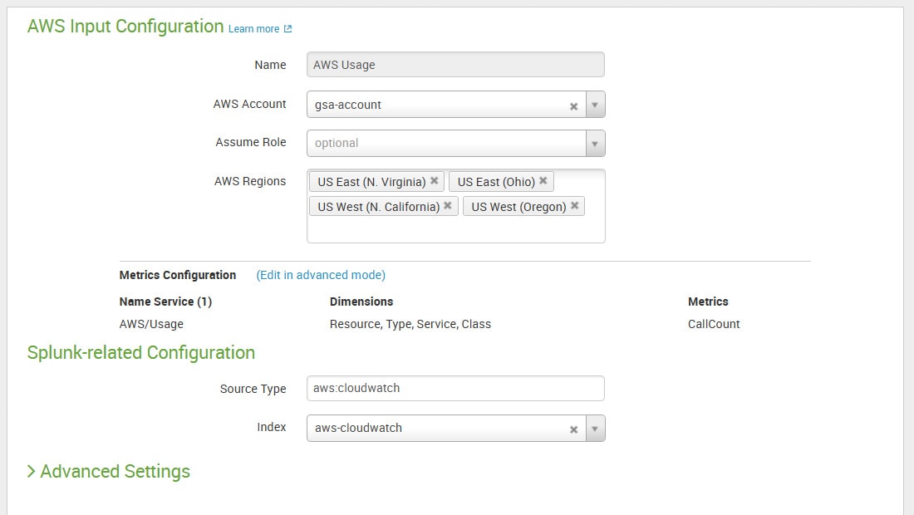Select the AWS/Usage name service row
Screen dimensions: 914x515
coord(151,324)
